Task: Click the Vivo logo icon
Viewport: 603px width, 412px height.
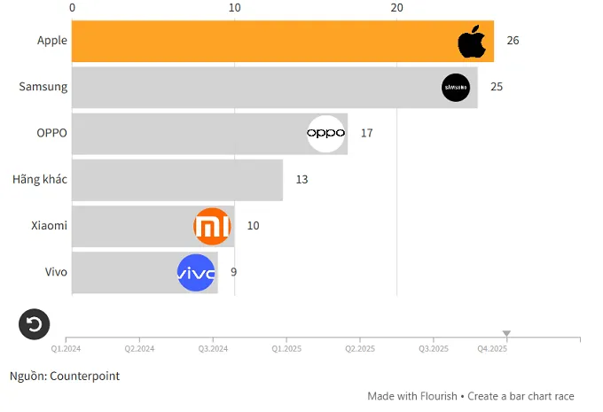Action: point(196,273)
